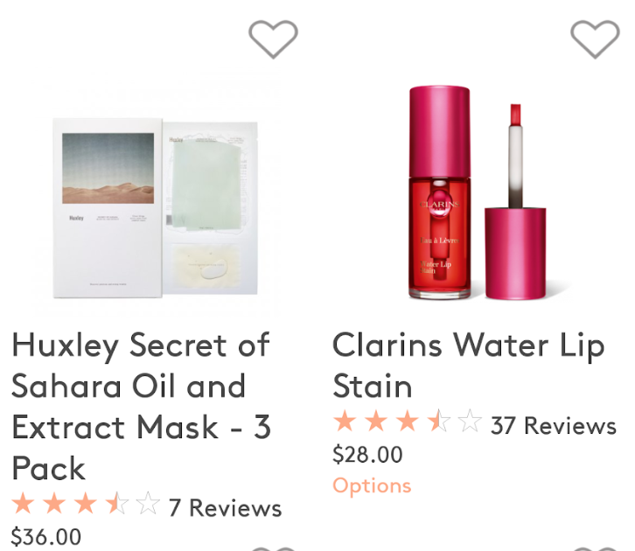635x551 pixels.
Task: Toggle wishlist heart for Clarins Water Lip Stain
Action: tap(595, 38)
